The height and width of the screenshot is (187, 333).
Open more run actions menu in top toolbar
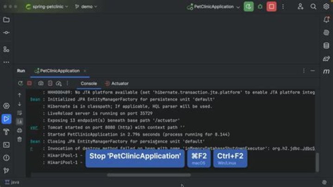[x=283, y=6]
